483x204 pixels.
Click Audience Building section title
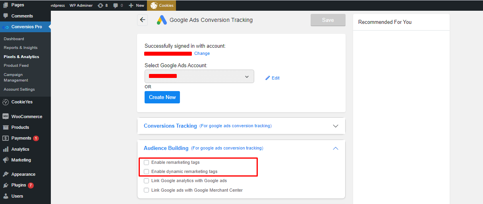pyautogui.click(x=166, y=148)
